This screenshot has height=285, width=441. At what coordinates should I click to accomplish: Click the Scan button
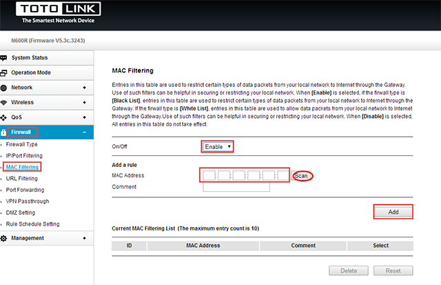[x=301, y=176]
